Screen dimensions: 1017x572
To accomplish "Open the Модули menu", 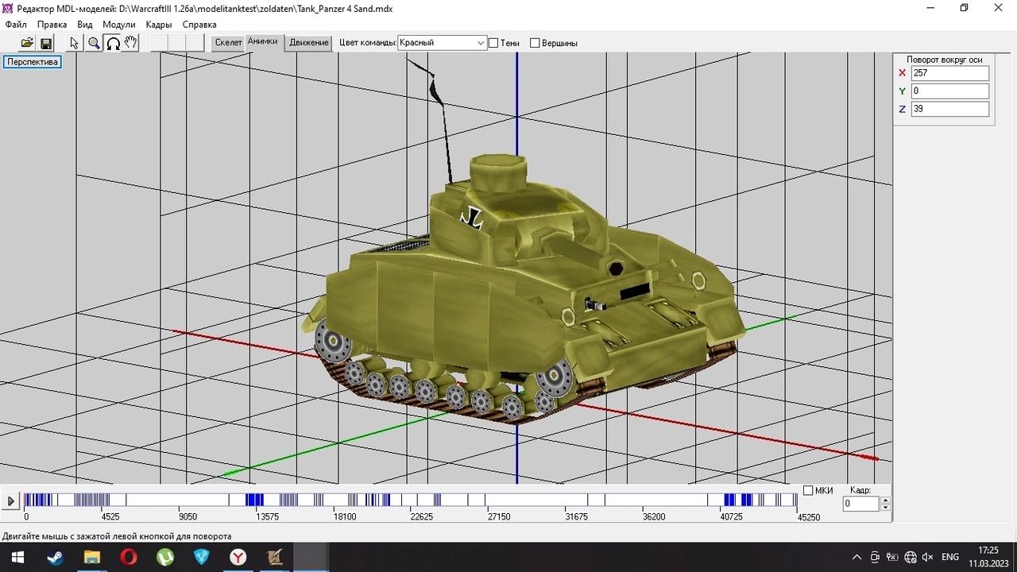I will 119,25.
